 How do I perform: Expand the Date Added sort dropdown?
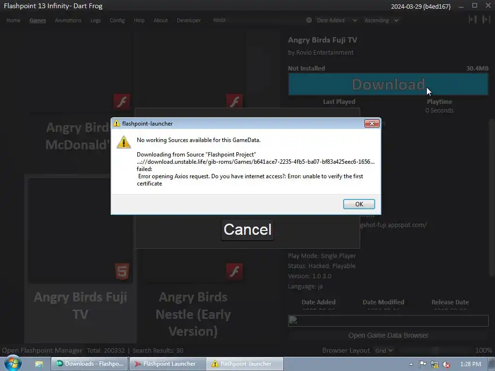[x=336, y=20]
